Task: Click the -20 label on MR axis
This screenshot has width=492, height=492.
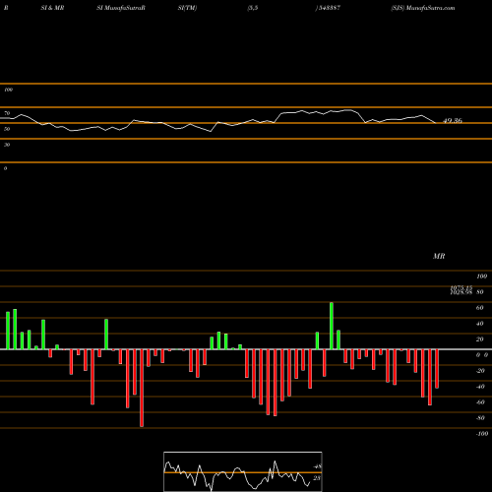Action: pos(480,371)
